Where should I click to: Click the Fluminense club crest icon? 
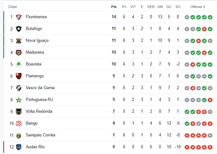[19, 17]
